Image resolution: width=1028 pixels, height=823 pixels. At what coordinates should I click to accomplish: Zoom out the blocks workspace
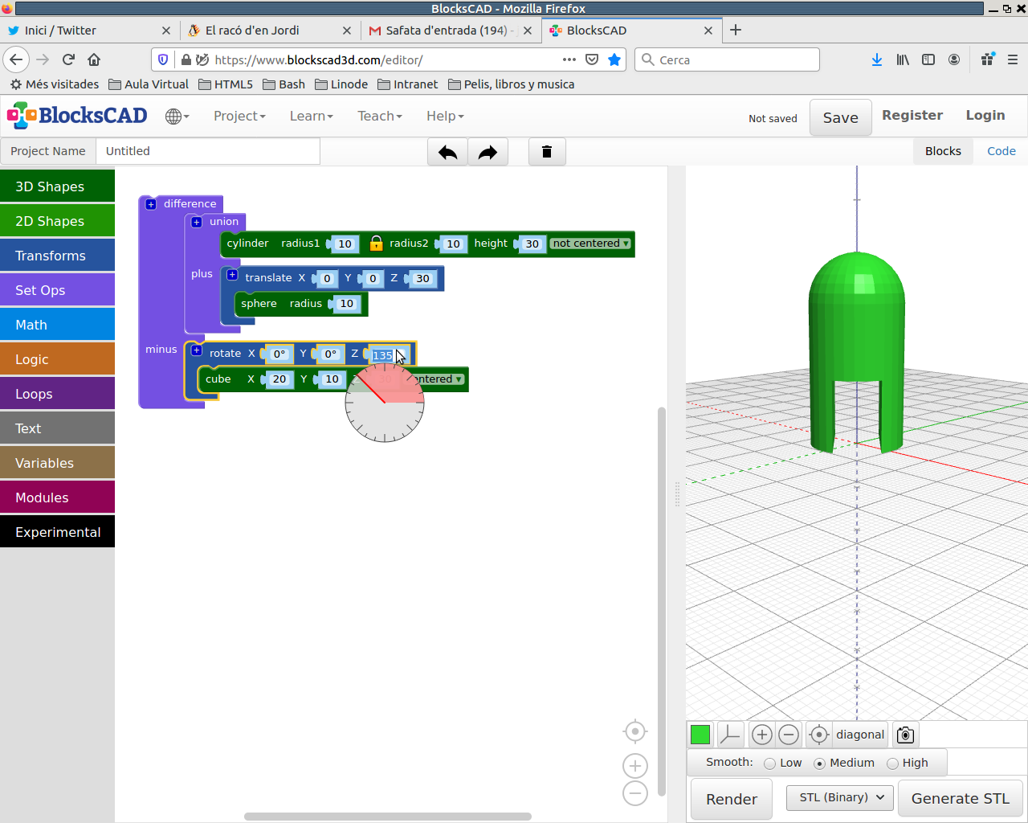pos(635,793)
